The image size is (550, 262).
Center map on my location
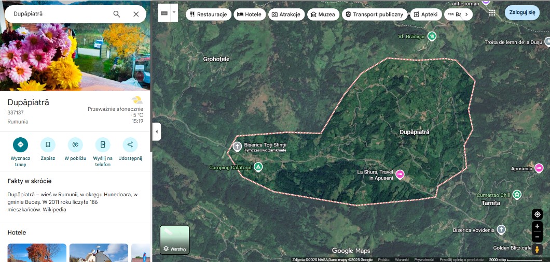click(x=538, y=214)
